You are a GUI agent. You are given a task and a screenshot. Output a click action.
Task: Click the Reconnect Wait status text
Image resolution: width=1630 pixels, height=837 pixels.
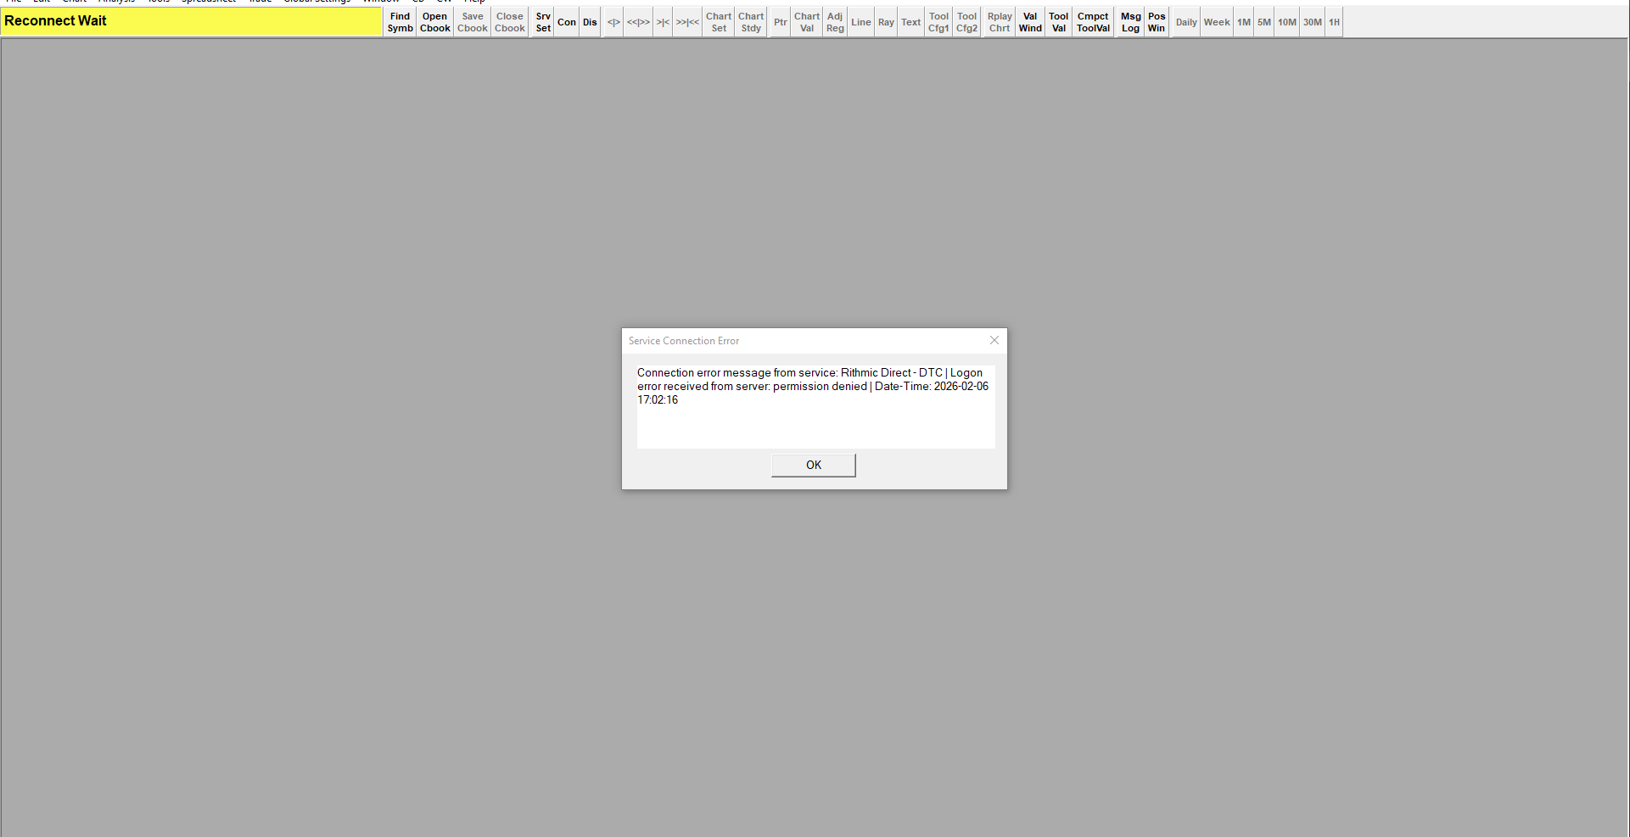(55, 21)
